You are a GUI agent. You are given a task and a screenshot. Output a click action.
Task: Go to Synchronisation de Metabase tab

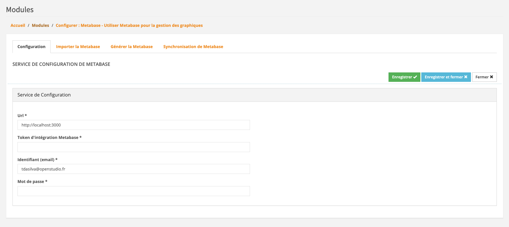click(x=193, y=47)
